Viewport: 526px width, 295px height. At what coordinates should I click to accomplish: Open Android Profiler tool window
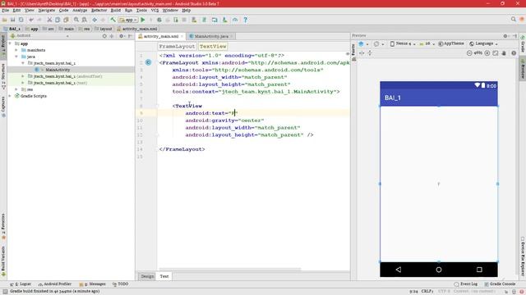tap(55, 284)
